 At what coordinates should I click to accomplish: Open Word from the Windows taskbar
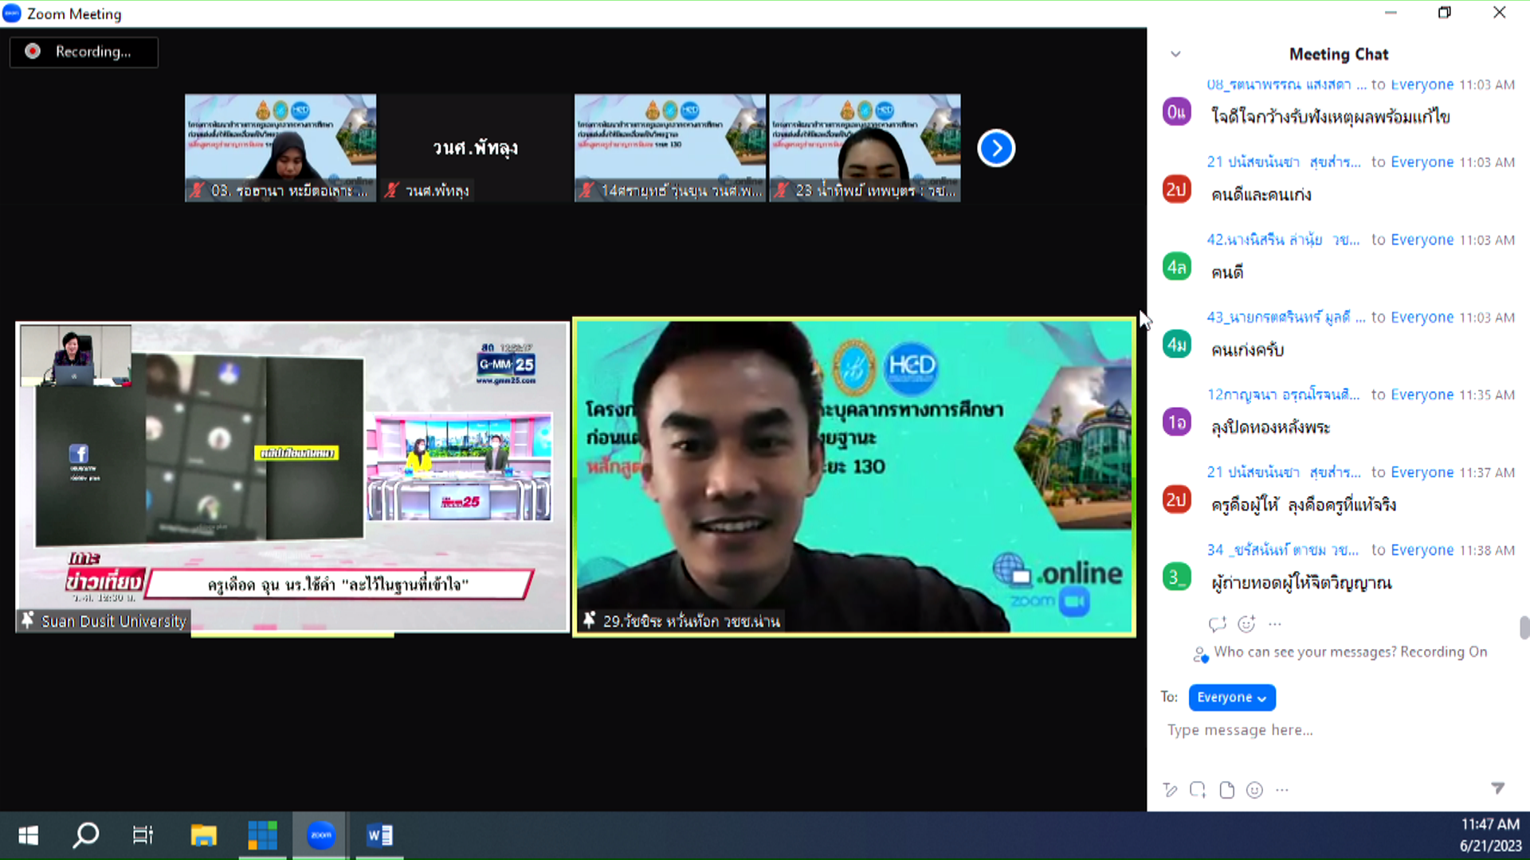point(379,835)
